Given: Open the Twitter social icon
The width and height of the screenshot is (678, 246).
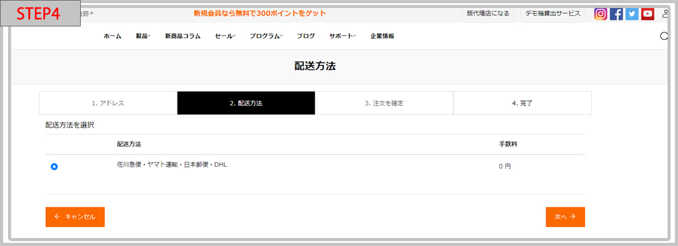Looking at the screenshot, I should tap(632, 14).
